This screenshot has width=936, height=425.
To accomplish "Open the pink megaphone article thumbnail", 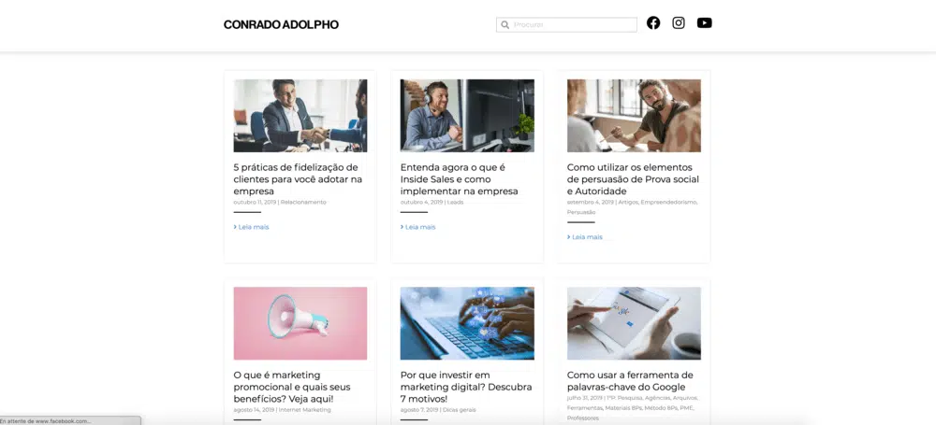I will point(300,323).
